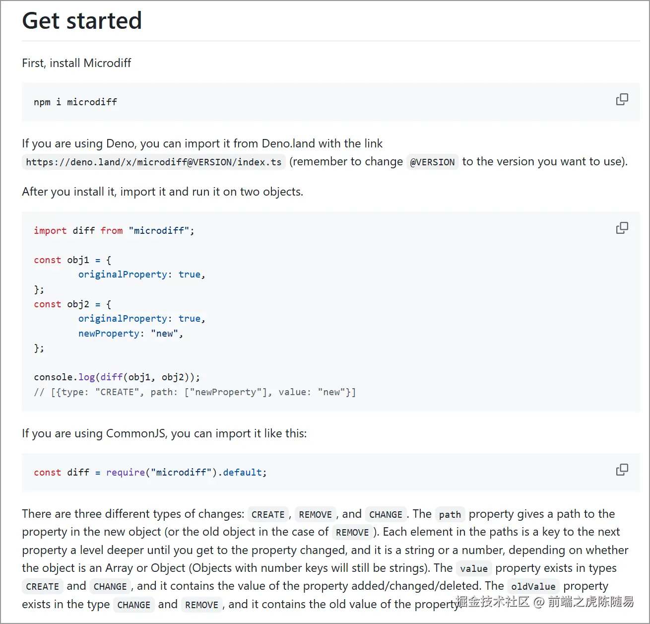
Task: Click the "const obj2 = {" code line
Action: [72, 304]
